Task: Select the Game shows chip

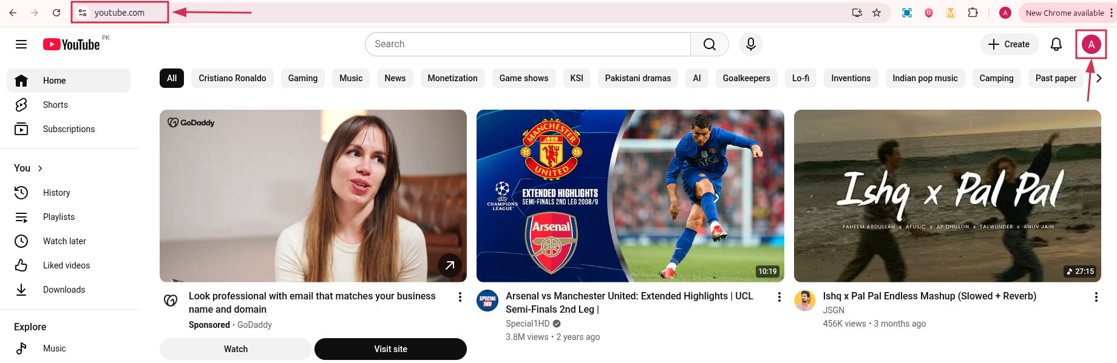Action: pyautogui.click(x=524, y=78)
